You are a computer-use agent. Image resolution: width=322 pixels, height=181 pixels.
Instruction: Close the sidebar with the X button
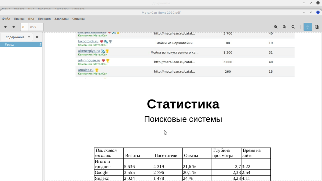37,37
